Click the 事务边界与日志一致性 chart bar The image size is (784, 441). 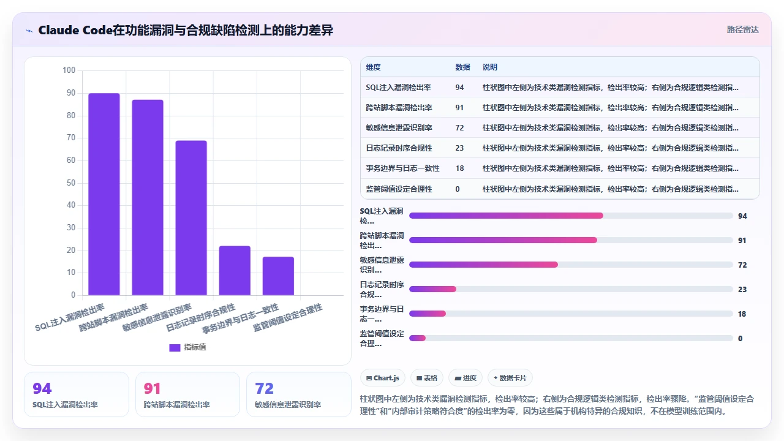278,276
